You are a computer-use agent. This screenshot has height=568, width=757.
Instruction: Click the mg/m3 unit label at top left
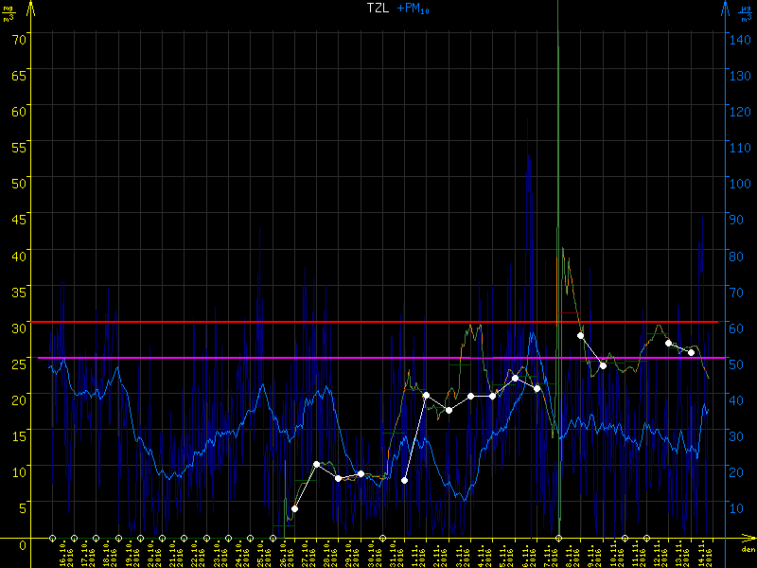[x=9, y=12]
